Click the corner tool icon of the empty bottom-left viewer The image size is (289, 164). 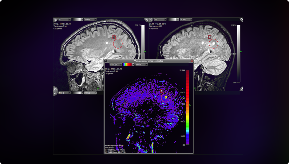[55, 93]
